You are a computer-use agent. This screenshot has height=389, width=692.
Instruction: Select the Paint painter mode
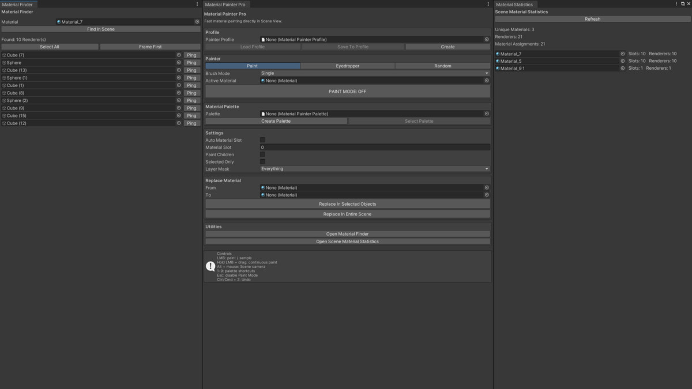[x=253, y=66]
